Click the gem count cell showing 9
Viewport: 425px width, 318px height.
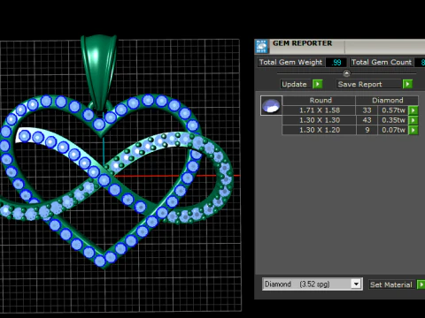click(367, 130)
